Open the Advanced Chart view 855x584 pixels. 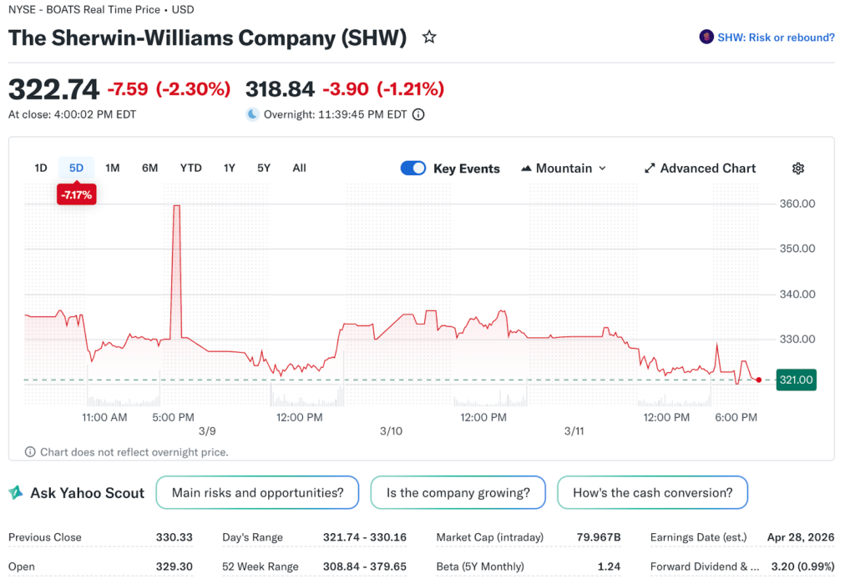coord(700,169)
